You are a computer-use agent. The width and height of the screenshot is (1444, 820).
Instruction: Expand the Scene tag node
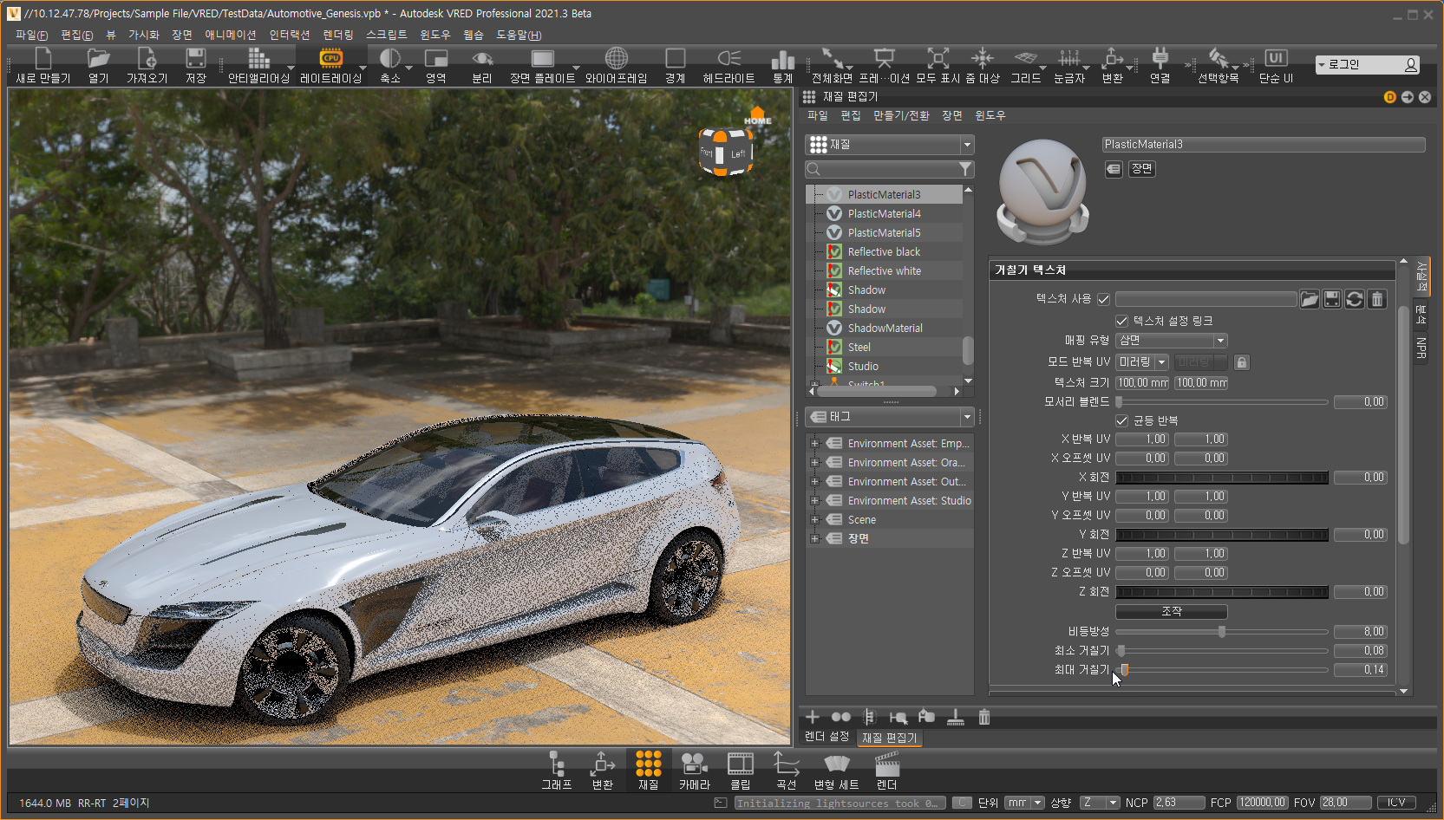(814, 520)
